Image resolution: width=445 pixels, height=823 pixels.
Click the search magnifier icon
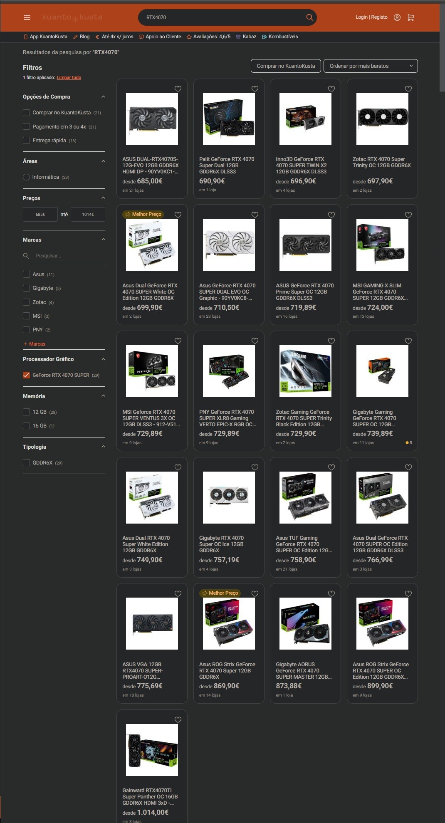click(x=309, y=17)
